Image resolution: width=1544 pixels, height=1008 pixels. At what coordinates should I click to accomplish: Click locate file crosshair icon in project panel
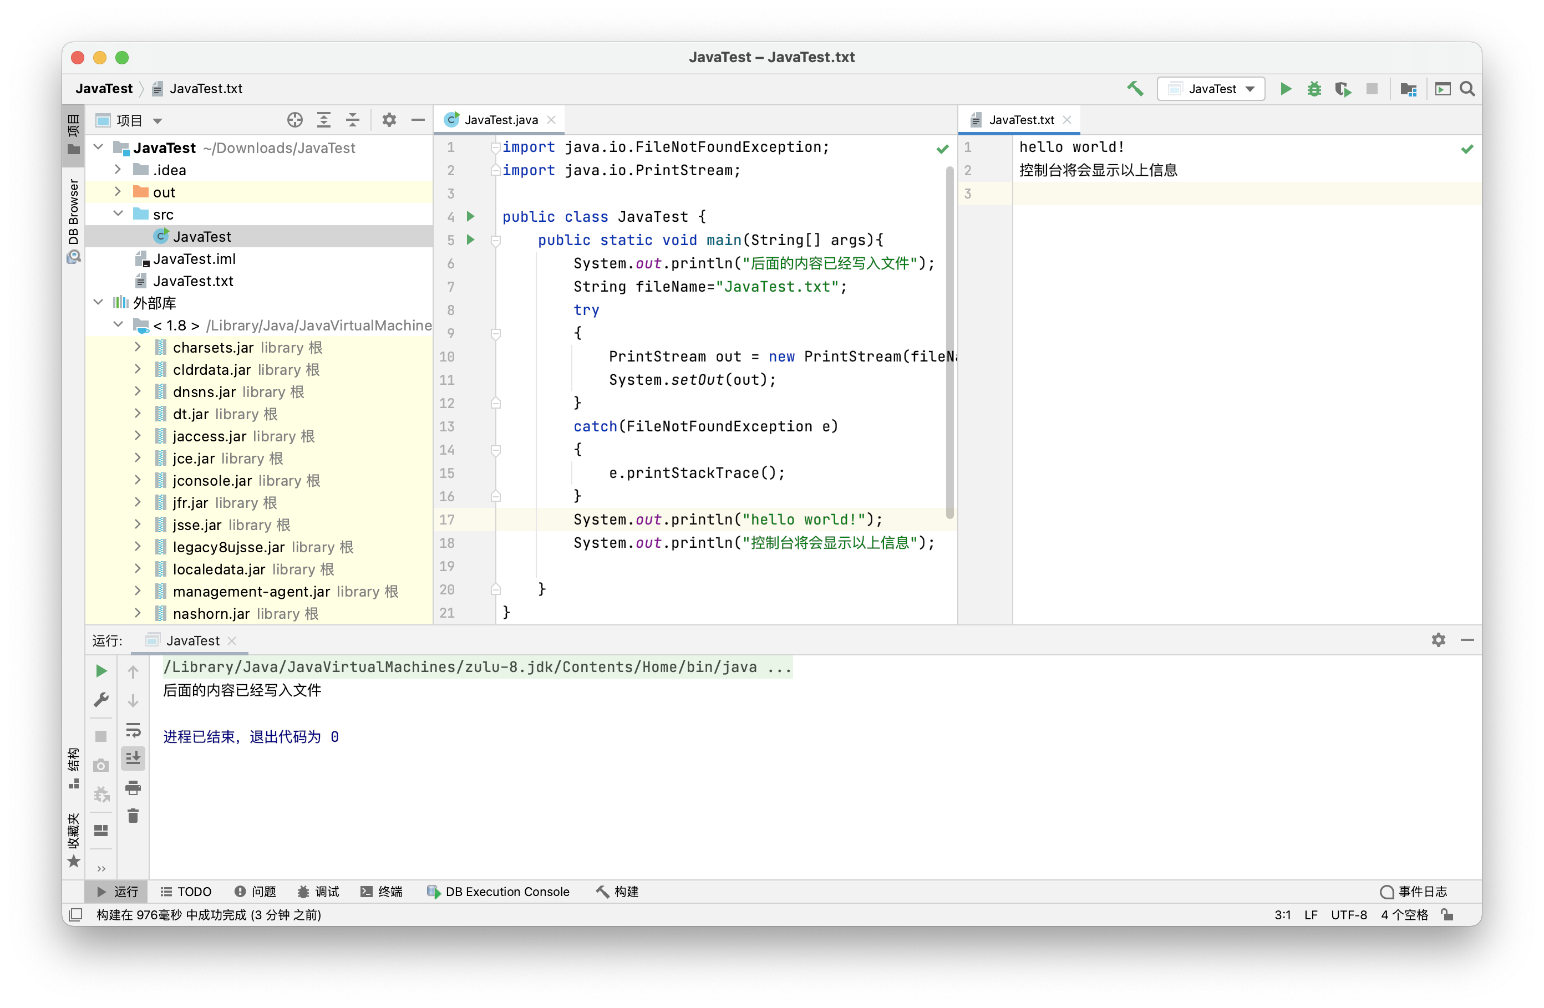coord(294,120)
